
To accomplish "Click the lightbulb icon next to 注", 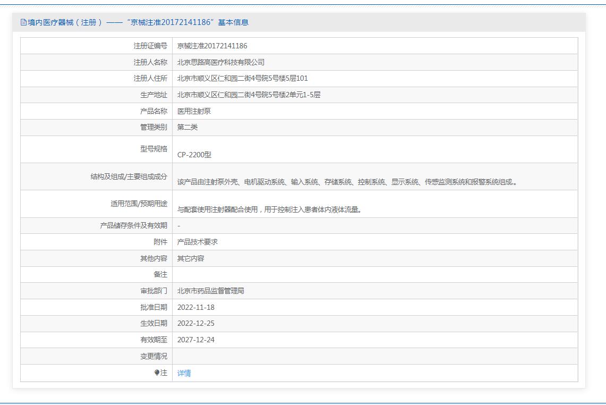I will tap(157, 373).
